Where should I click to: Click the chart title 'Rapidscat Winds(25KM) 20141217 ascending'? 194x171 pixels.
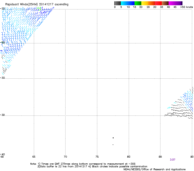click(x=37, y=4)
